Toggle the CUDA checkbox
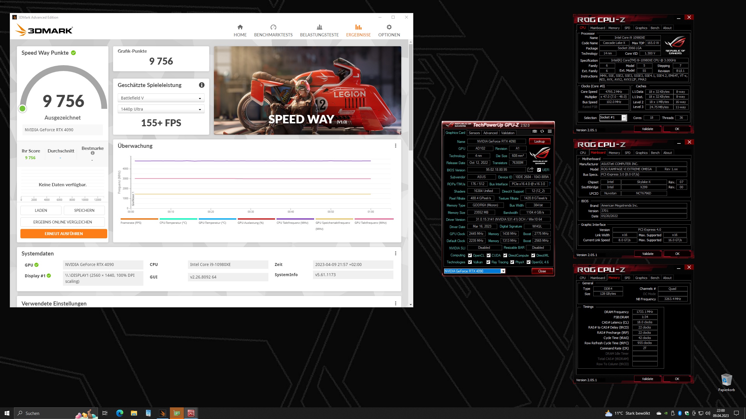The image size is (746, 419). coord(488,255)
